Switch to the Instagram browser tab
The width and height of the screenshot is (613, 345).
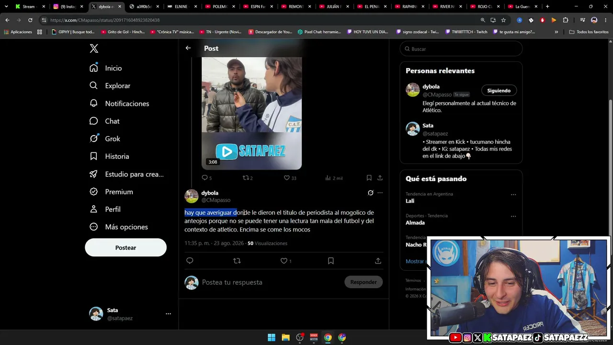[68, 7]
